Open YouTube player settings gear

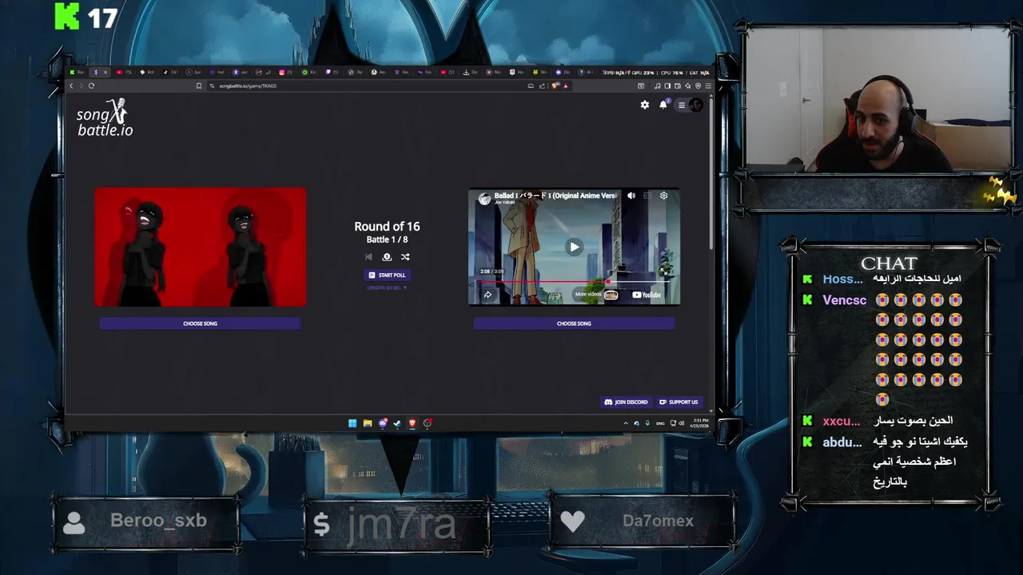(x=663, y=196)
